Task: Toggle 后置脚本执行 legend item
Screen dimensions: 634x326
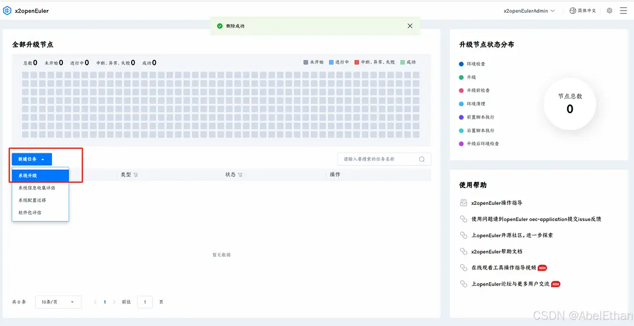Action: 476,130
